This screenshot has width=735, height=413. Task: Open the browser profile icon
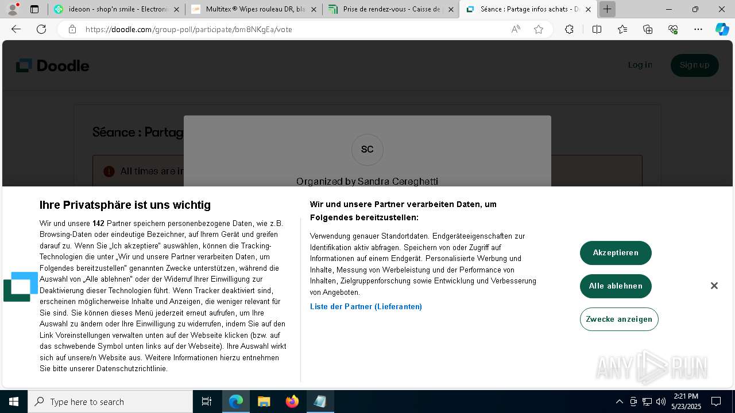coord(13,9)
